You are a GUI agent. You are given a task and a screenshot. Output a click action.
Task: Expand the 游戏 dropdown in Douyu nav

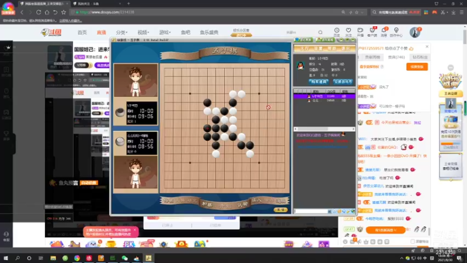point(165,32)
